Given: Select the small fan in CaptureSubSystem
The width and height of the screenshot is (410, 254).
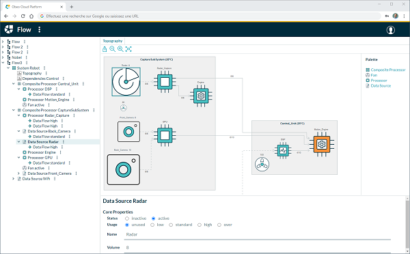Looking at the screenshot, I should coord(124,108).
